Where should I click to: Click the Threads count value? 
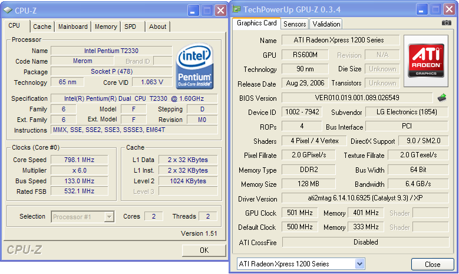(208, 216)
